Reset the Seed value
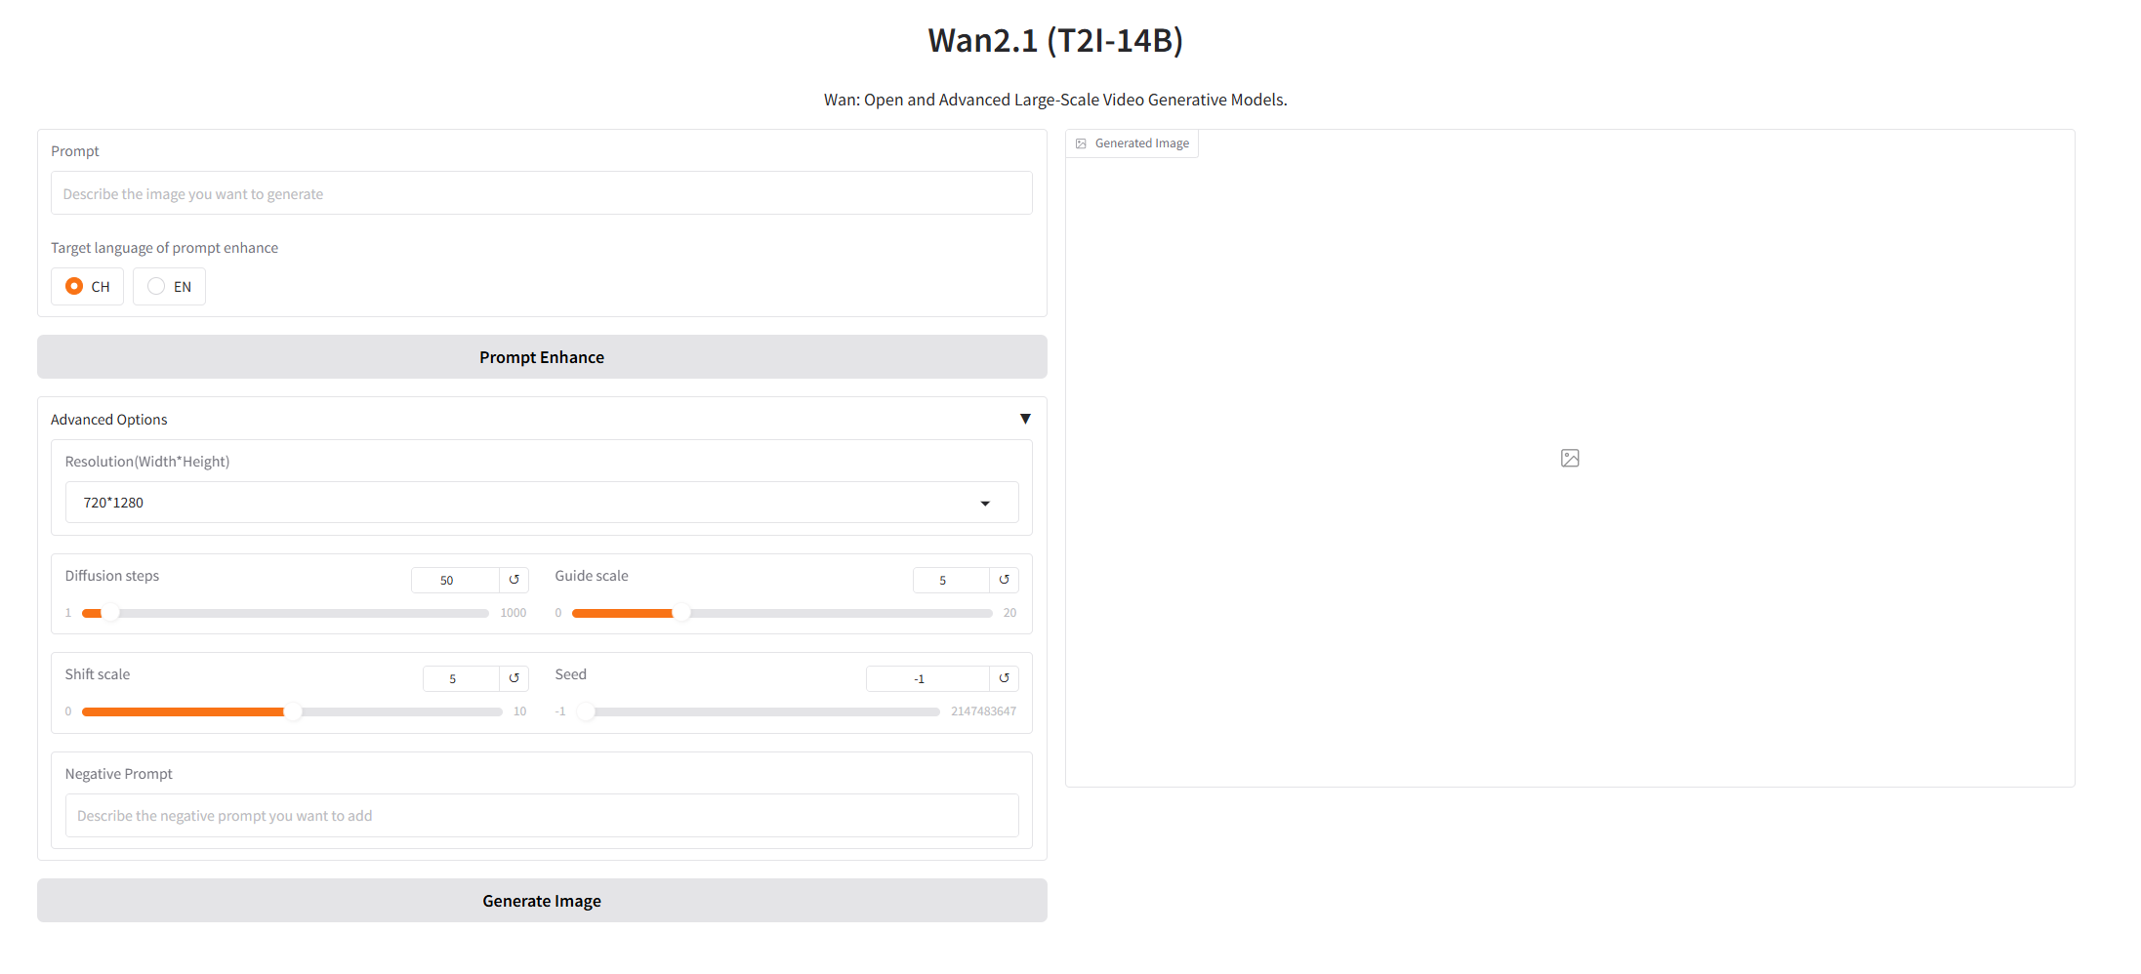 coord(1004,678)
